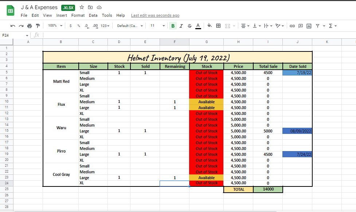Open the Data menu

[93, 15]
